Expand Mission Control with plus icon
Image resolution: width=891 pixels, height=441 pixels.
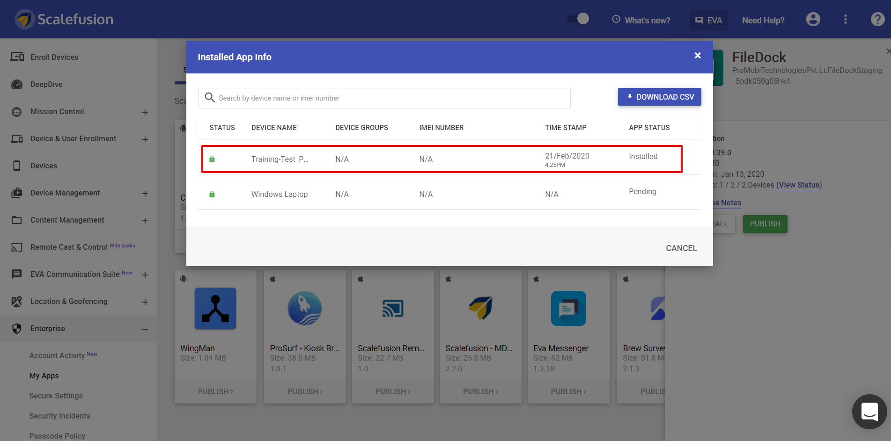coord(145,112)
